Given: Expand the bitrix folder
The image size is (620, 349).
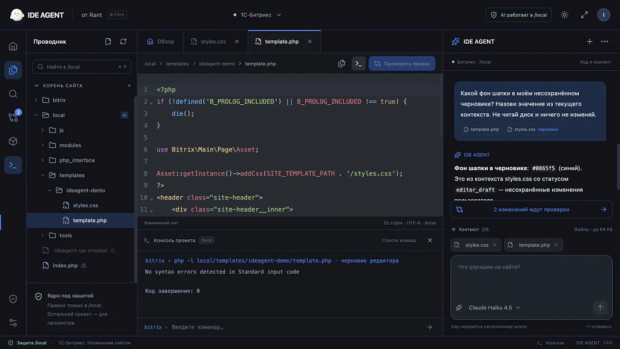Looking at the screenshot, I should [36, 100].
